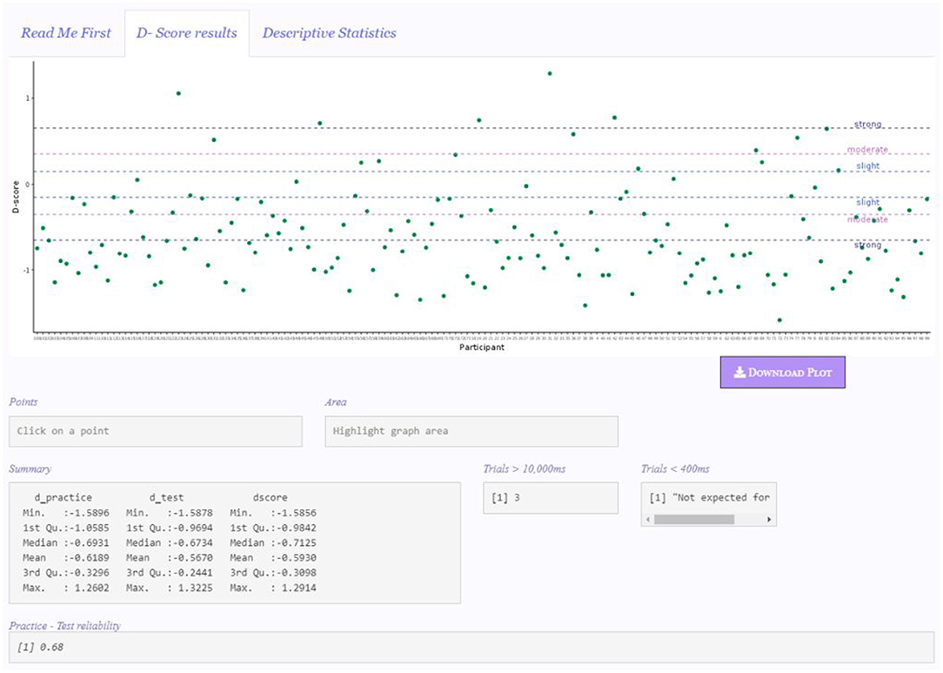This screenshot has height=673, width=943.
Task: Click the '[1] 3' value under Trials > 10,000ms
Action: pos(505,498)
